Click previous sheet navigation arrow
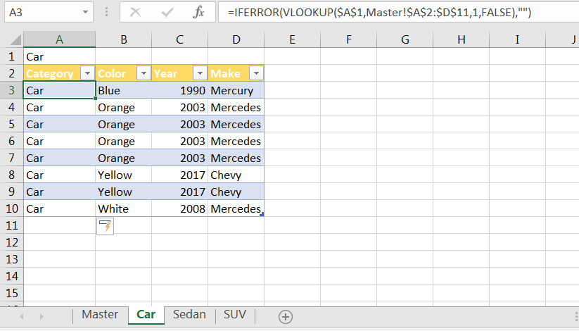The image size is (579, 331). 21,317
